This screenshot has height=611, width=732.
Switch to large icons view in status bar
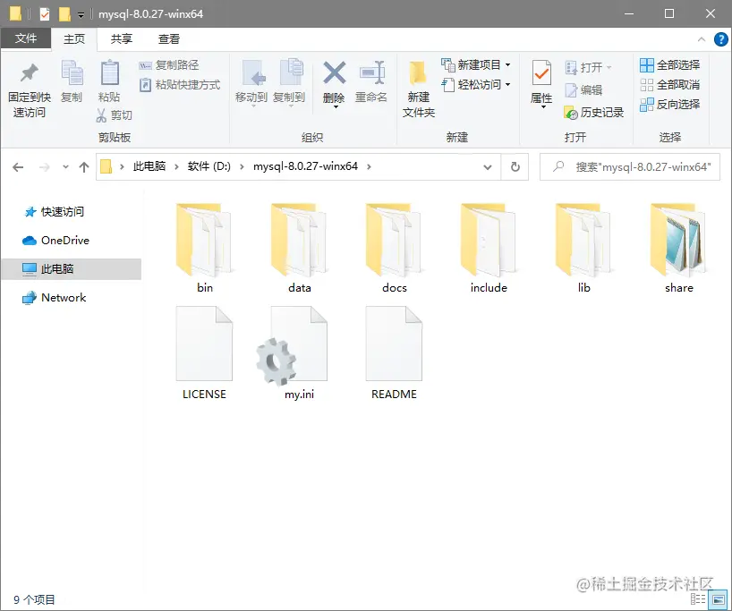[x=719, y=598]
